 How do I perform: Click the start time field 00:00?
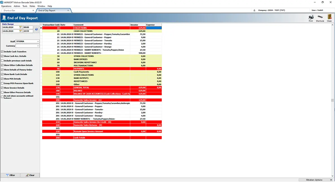[x=28, y=27]
